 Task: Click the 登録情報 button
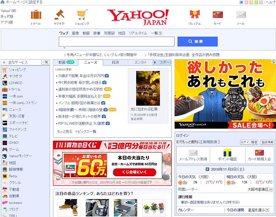click(x=267, y=142)
